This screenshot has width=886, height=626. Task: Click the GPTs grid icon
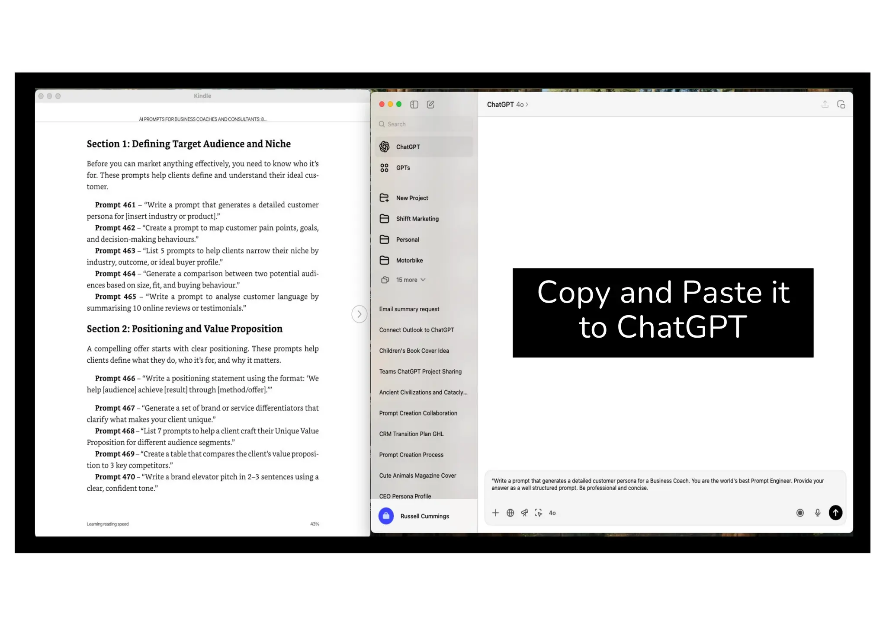[384, 168]
